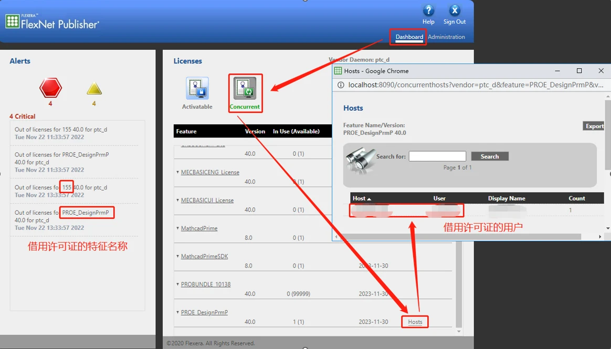Click the Export button in Hosts window
Viewport: 611px width, 349px height.
click(x=594, y=126)
